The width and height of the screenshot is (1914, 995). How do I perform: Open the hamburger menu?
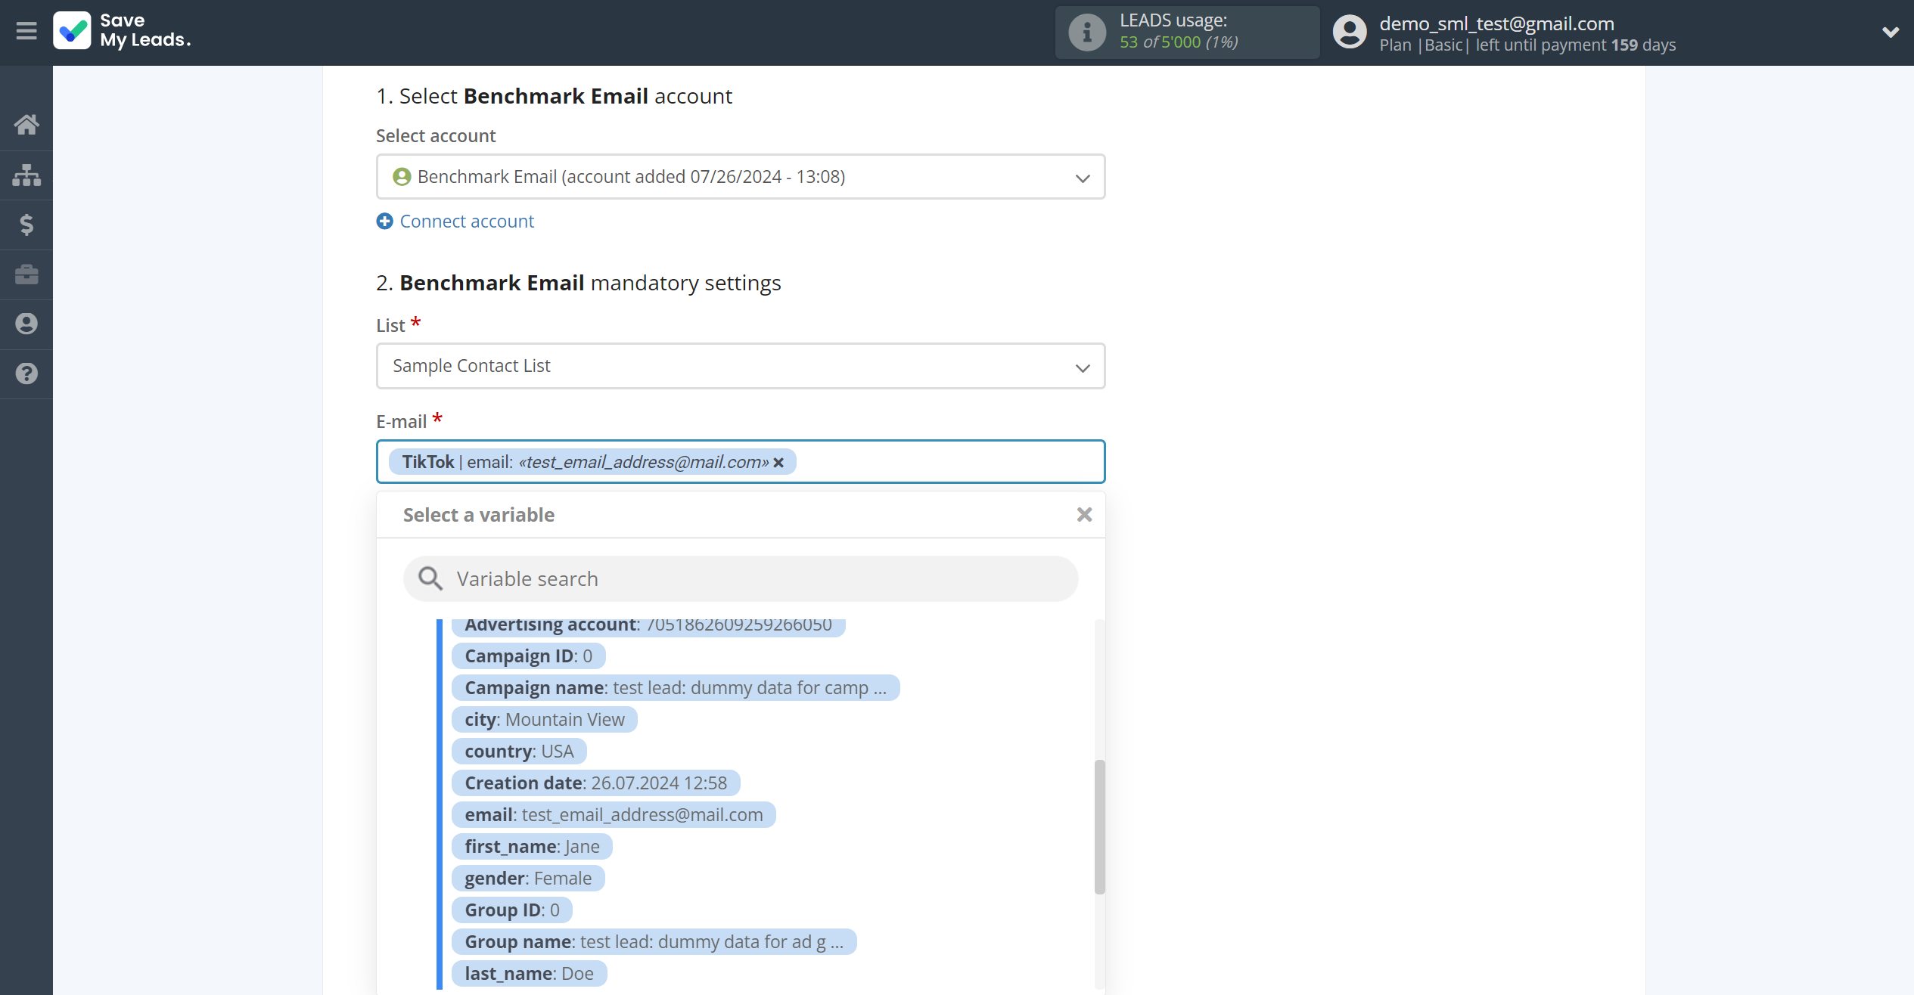pos(26,31)
